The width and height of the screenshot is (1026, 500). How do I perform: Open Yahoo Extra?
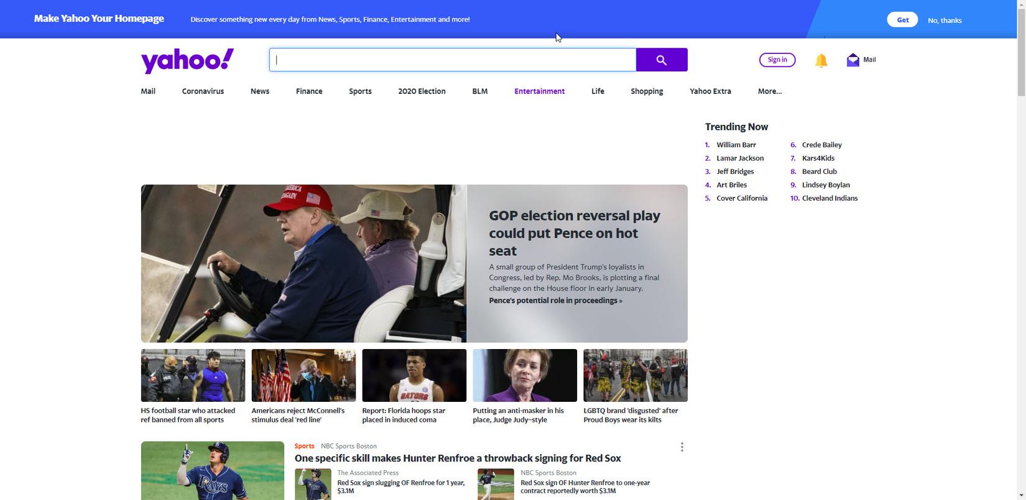click(710, 91)
